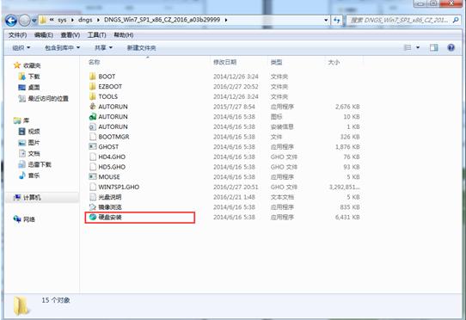Screen dimensions: 466x320
Task: Click the blue help question mark icon
Action: [451, 47]
